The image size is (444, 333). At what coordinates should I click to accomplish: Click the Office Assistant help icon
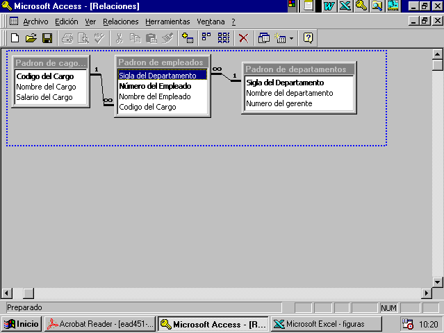click(x=308, y=38)
